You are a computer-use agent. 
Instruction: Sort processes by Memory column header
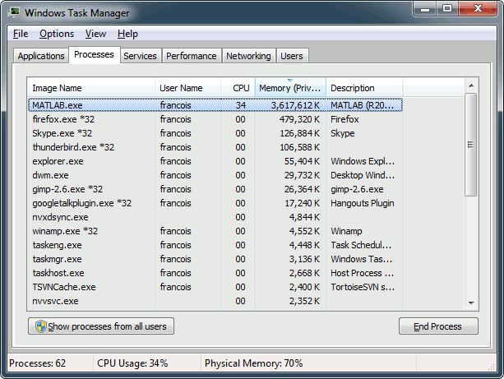[289, 88]
